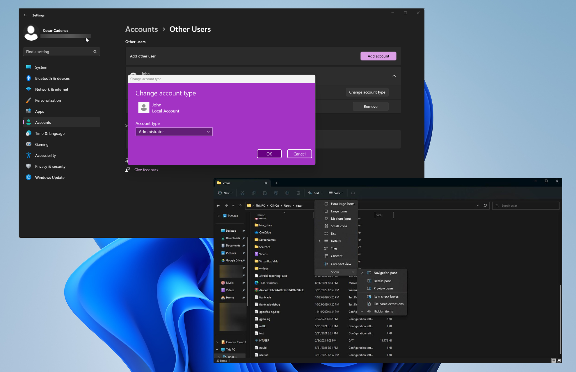The width and height of the screenshot is (576, 372).
Task: Select Tiles layout in View menu
Action: [336, 248]
